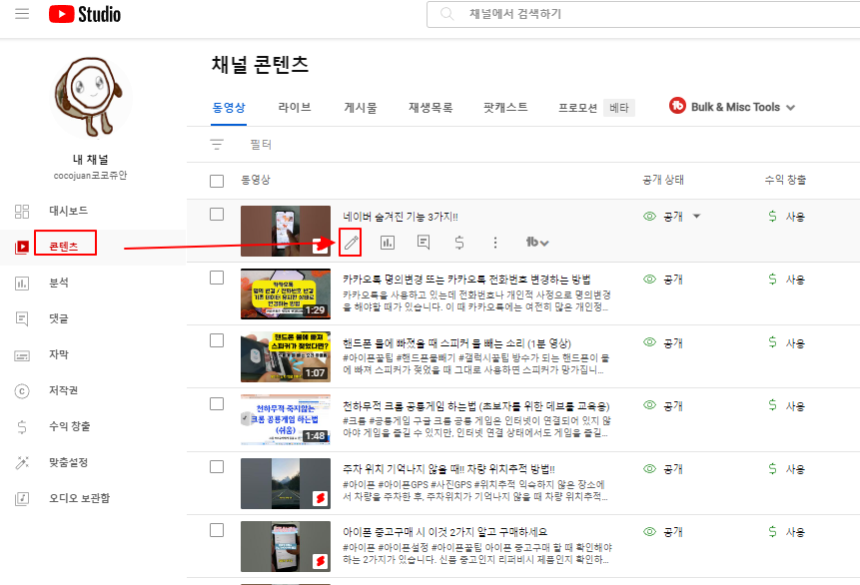Open title 카카오톡 명의변경 또는 전화번호 변경하는 방법
This screenshot has width=860, height=585.
click(466, 280)
